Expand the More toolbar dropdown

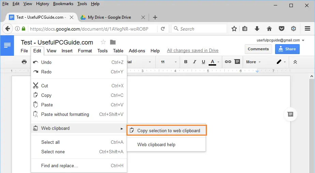253,62
